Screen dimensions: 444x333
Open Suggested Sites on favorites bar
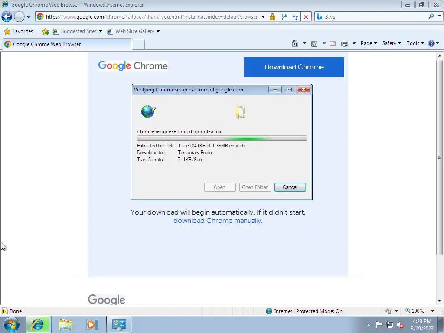(77, 31)
